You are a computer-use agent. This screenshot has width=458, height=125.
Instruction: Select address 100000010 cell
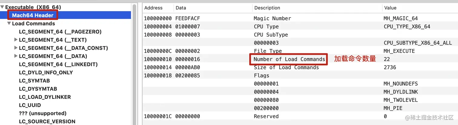(x=158, y=59)
